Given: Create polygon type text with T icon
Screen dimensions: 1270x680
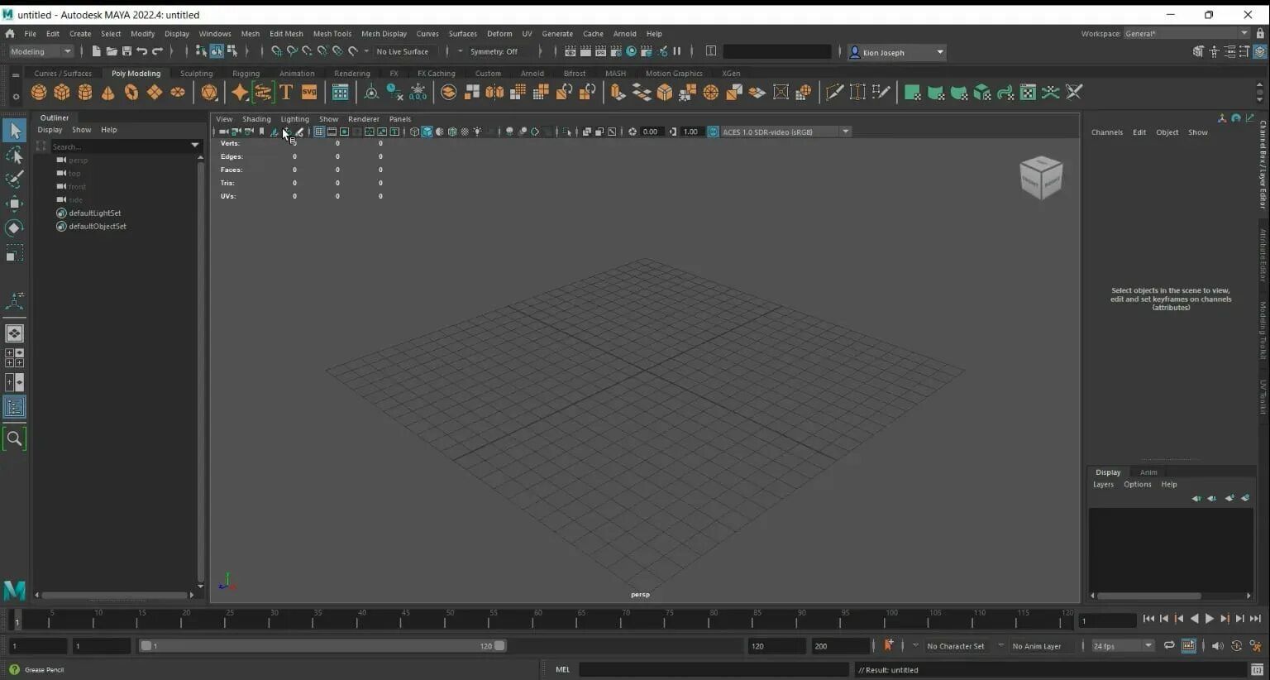Looking at the screenshot, I should (286, 93).
